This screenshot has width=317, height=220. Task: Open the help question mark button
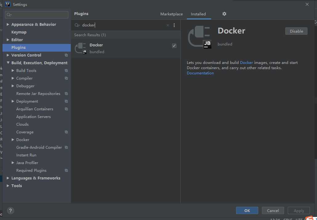tap(10, 211)
